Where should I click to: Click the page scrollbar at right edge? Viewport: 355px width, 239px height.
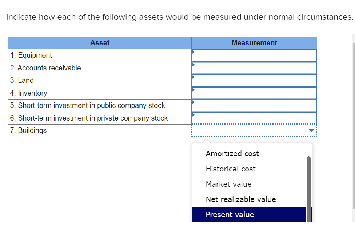click(x=354, y=125)
